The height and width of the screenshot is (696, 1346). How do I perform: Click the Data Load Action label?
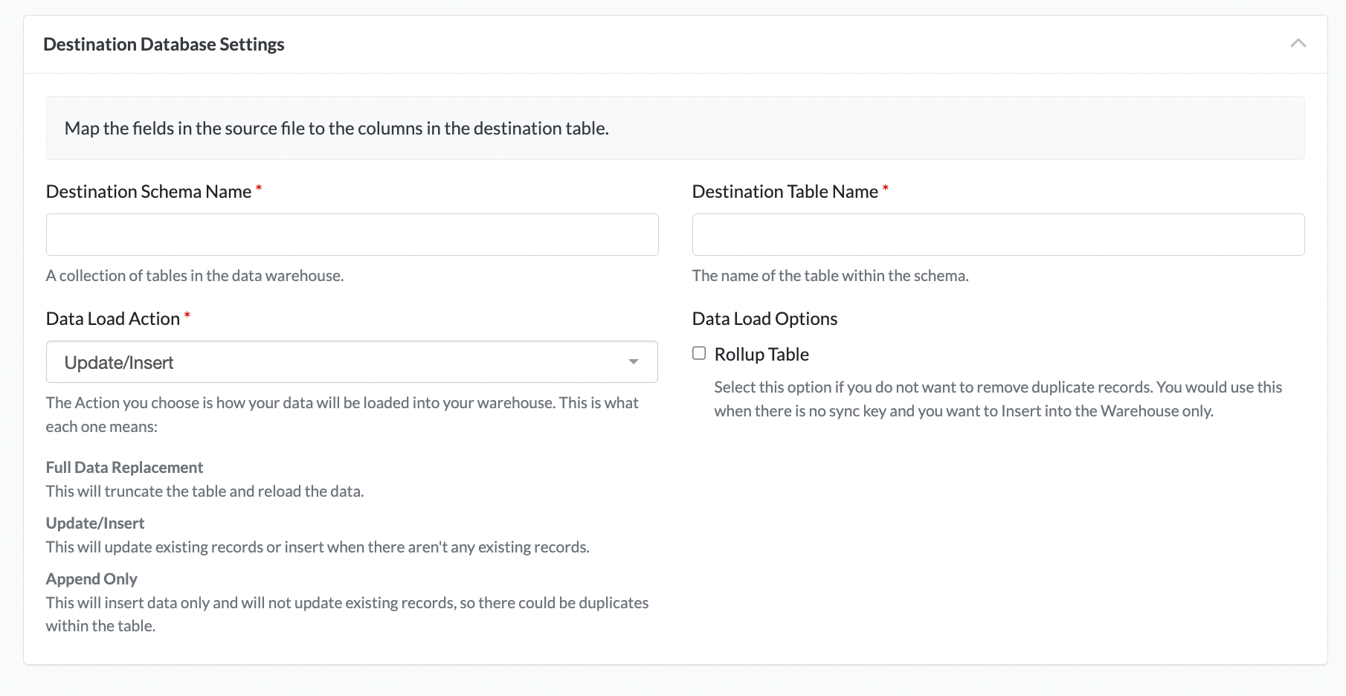113,319
